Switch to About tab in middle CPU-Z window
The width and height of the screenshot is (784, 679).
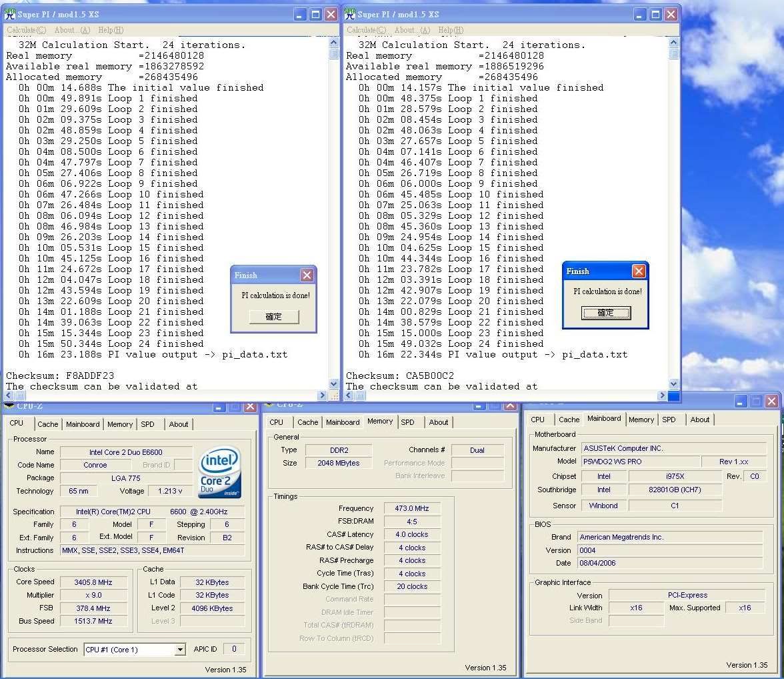pyautogui.click(x=439, y=422)
